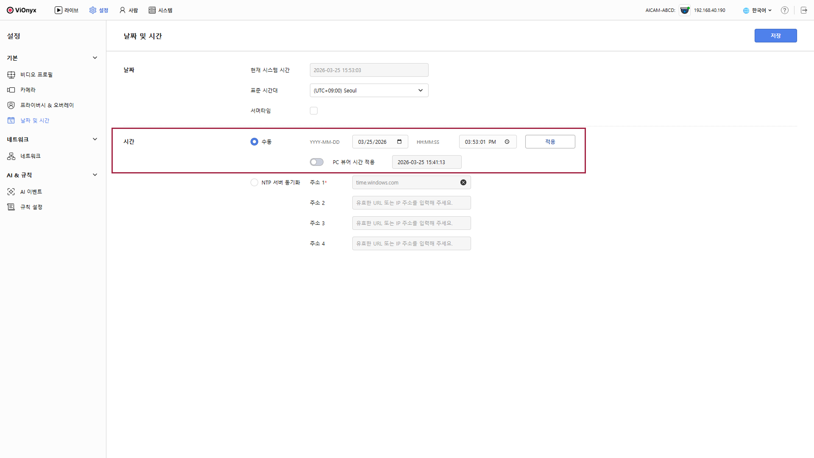814x458 pixels.
Task: Switch to the 라이브 top tab
Action: point(67,10)
